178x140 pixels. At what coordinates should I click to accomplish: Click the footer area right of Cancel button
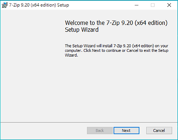point(175,130)
